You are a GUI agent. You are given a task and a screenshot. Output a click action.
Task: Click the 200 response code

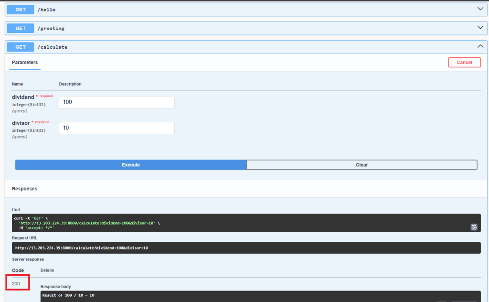coord(16,283)
